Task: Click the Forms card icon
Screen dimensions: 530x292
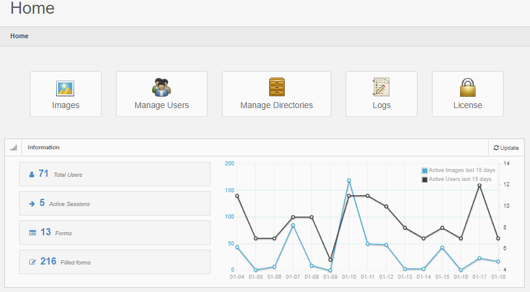Action: pos(33,232)
